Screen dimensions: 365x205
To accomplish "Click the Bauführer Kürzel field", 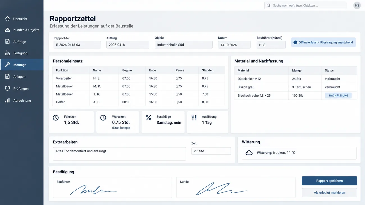I will 271,45.
